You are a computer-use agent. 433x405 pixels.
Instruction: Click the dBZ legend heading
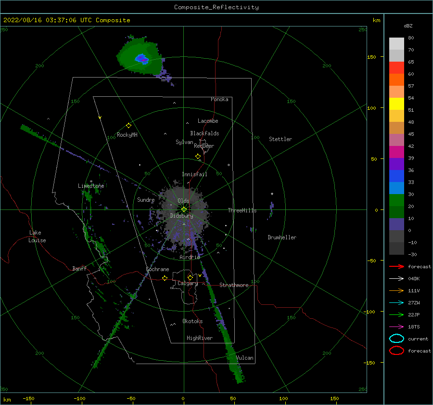coord(408,26)
